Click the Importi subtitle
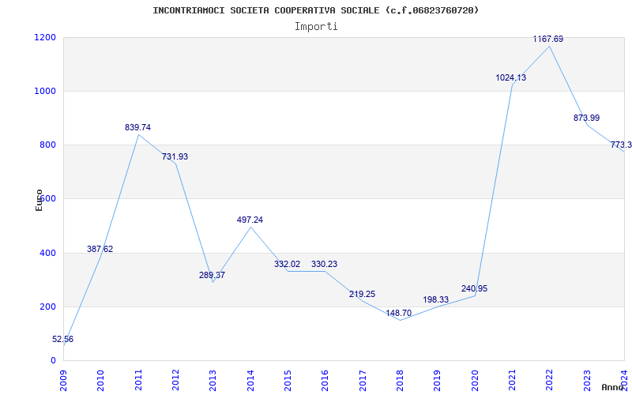This screenshot has width=632, height=395. [316, 27]
